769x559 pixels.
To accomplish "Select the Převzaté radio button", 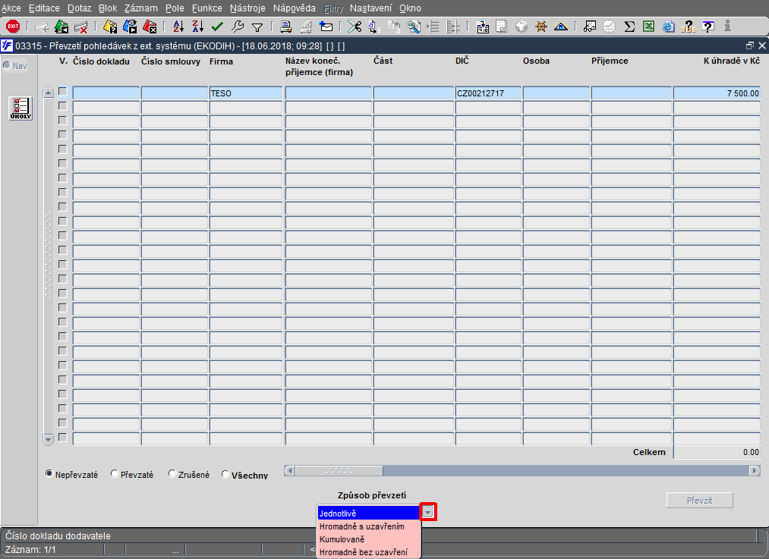I will [115, 474].
